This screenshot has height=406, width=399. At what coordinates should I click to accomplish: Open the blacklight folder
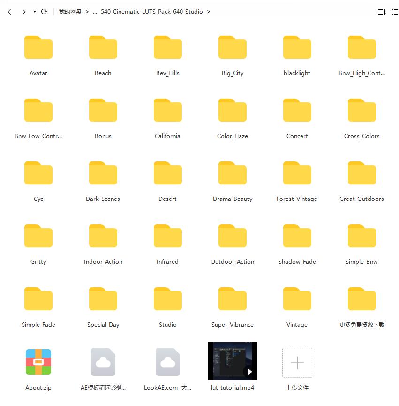pos(297,47)
